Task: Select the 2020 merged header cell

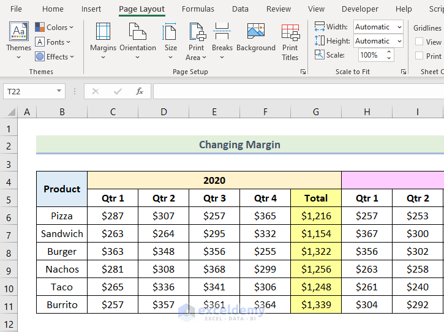Action: click(214, 180)
